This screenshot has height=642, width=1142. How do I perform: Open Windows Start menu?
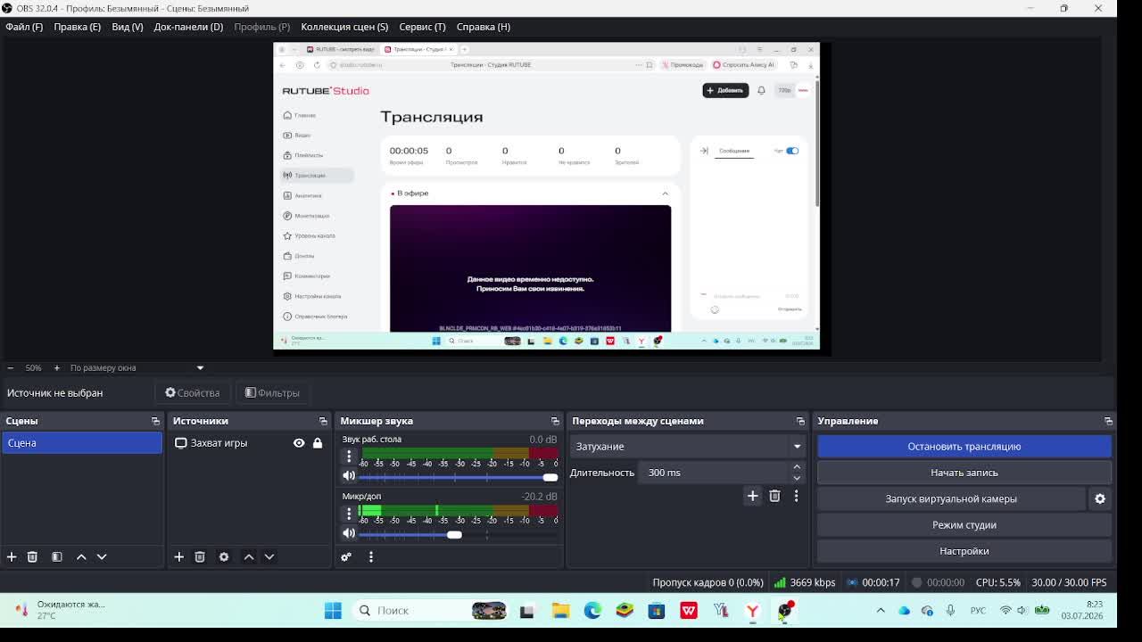[333, 611]
